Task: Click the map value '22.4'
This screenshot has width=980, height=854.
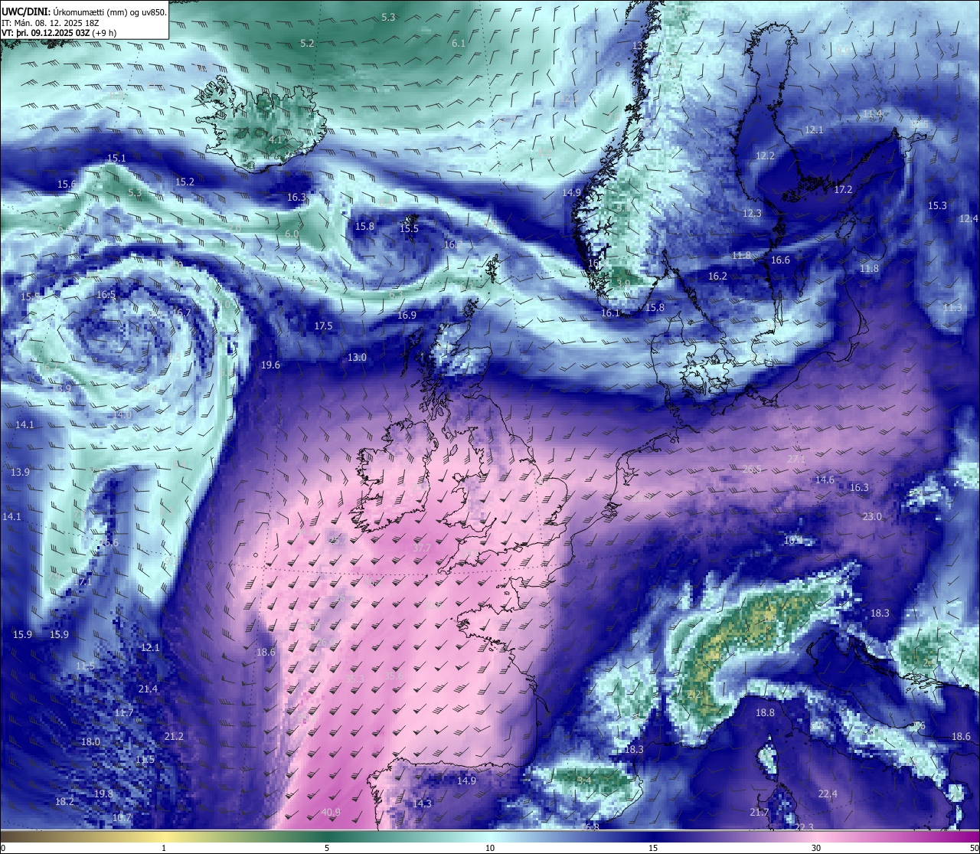Action: (828, 793)
